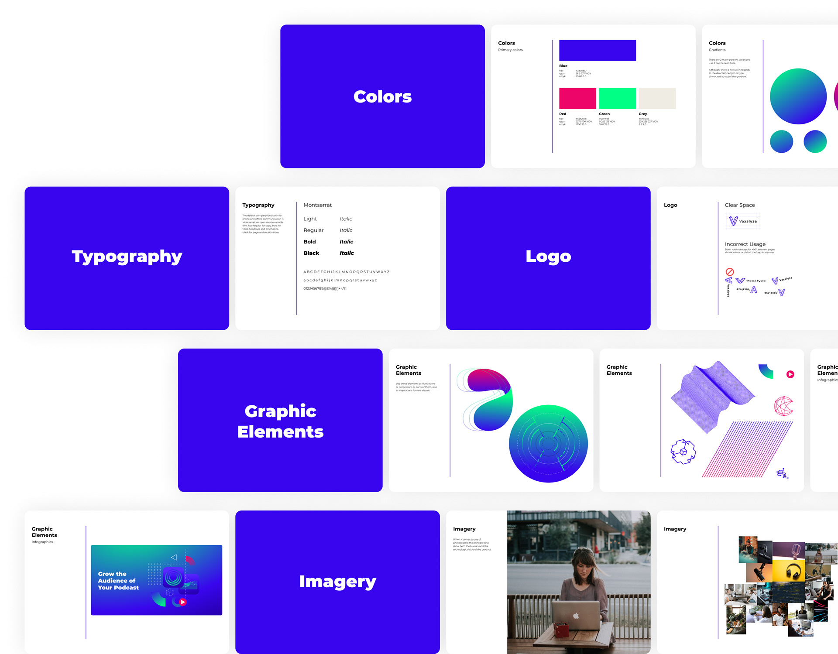This screenshot has height=654, width=838.
Task: Select the Blue primary color swatch
Action: [597, 51]
